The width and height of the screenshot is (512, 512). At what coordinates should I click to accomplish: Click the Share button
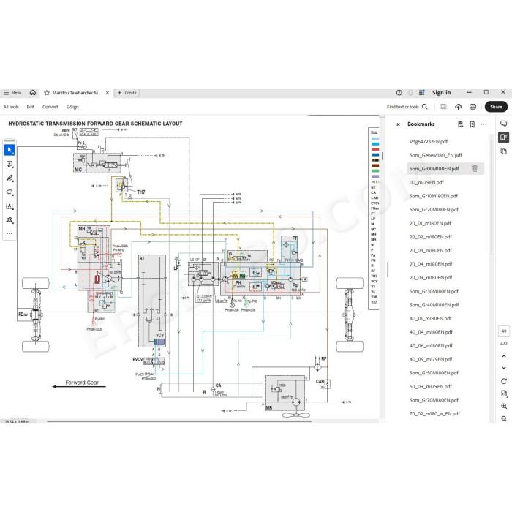tap(496, 107)
